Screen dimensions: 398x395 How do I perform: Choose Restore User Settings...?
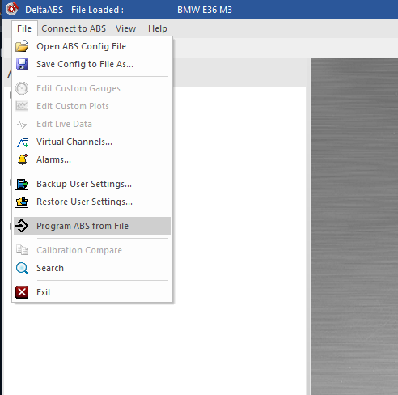(92, 202)
